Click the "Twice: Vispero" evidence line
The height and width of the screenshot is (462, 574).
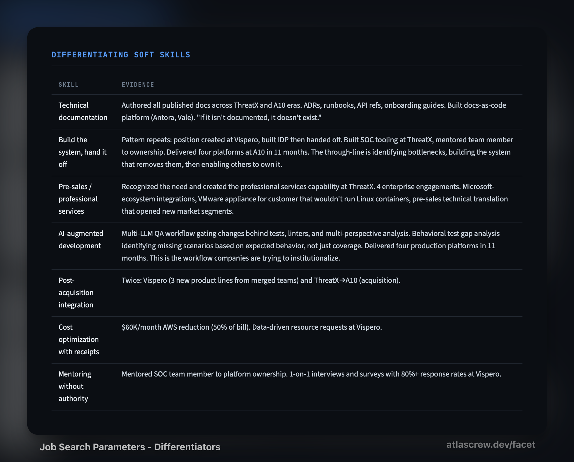point(261,280)
